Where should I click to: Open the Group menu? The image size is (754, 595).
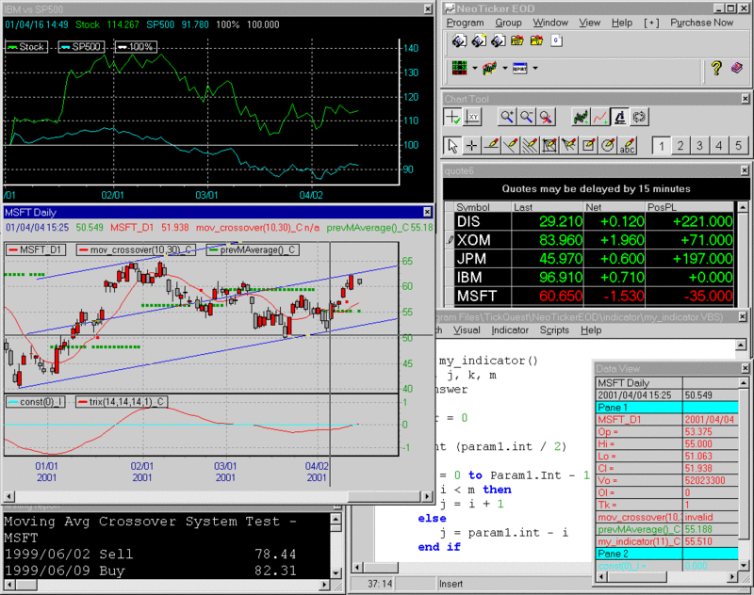508,23
